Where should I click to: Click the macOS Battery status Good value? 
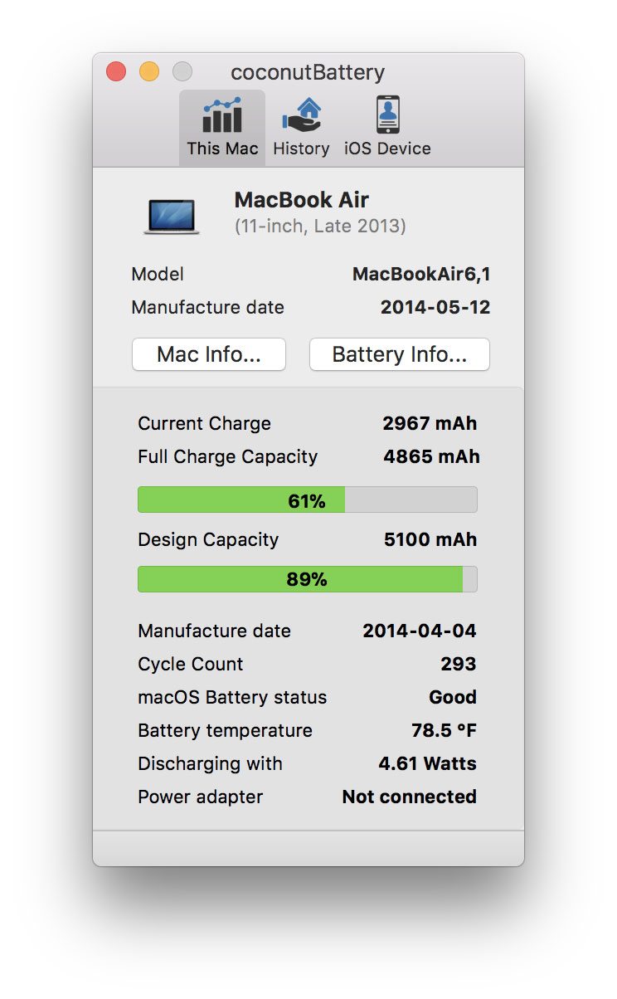click(453, 697)
